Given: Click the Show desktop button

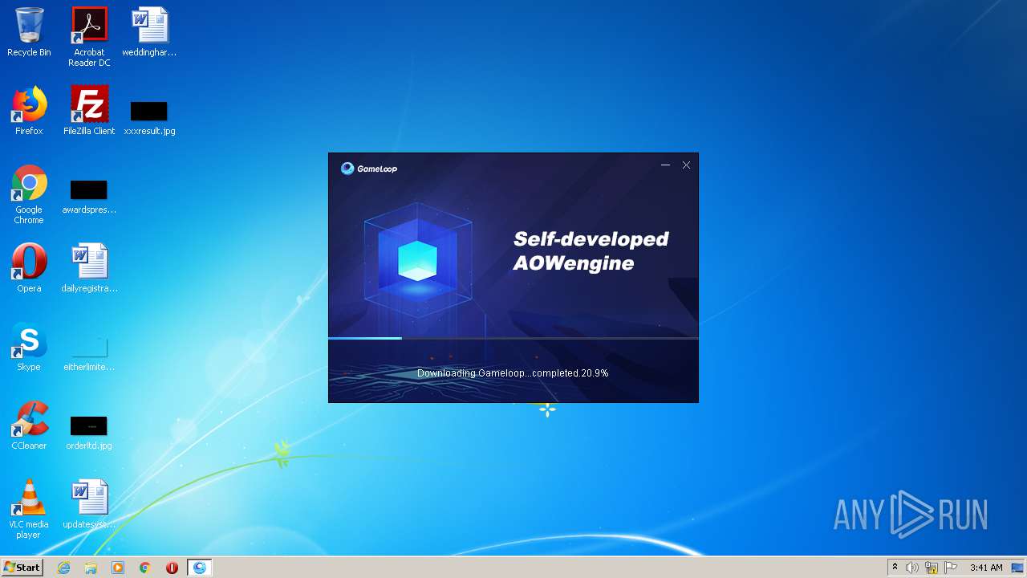Looking at the screenshot, I should (x=1018, y=568).
